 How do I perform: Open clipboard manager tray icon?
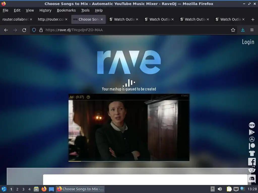[x=229, y=189]
